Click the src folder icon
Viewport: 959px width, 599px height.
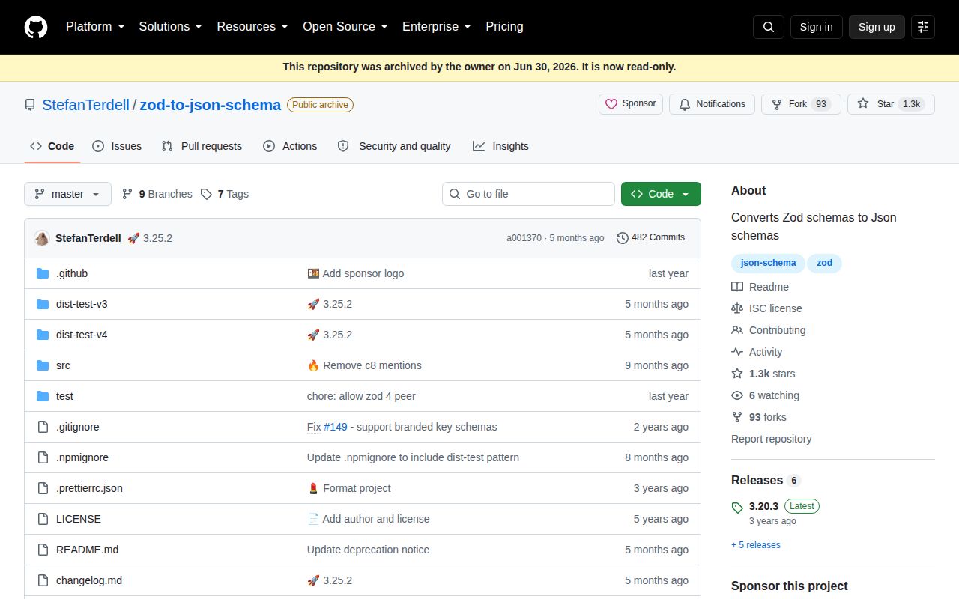click(43, 365)
